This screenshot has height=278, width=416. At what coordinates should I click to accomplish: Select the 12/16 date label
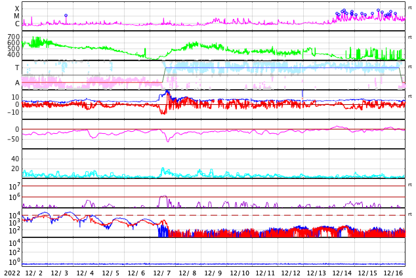click(392, 273)
